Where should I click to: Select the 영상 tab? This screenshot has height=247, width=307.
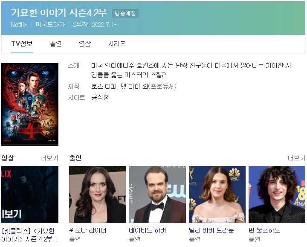click(x=85, y=44)
